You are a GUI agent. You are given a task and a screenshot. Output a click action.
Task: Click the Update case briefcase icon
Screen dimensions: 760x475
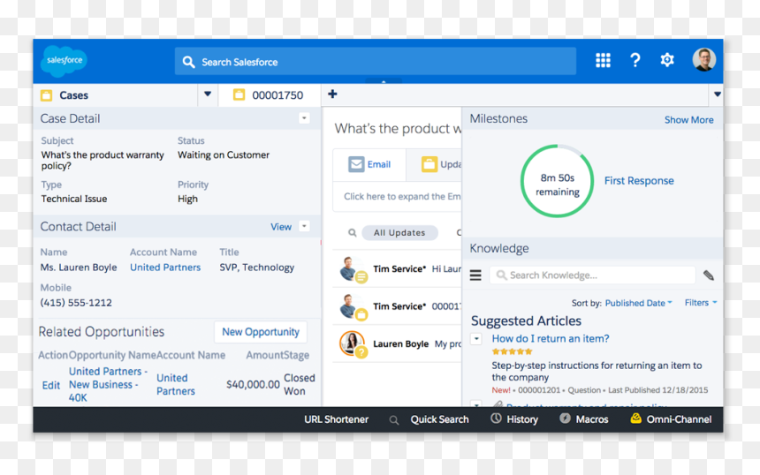(429, 164)
